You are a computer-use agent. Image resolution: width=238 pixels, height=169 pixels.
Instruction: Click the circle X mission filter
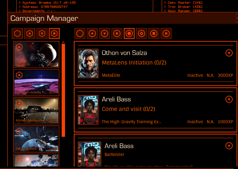coord(166,34)
